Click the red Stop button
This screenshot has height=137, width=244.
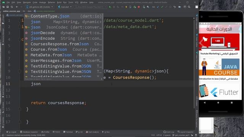point(139,7)
